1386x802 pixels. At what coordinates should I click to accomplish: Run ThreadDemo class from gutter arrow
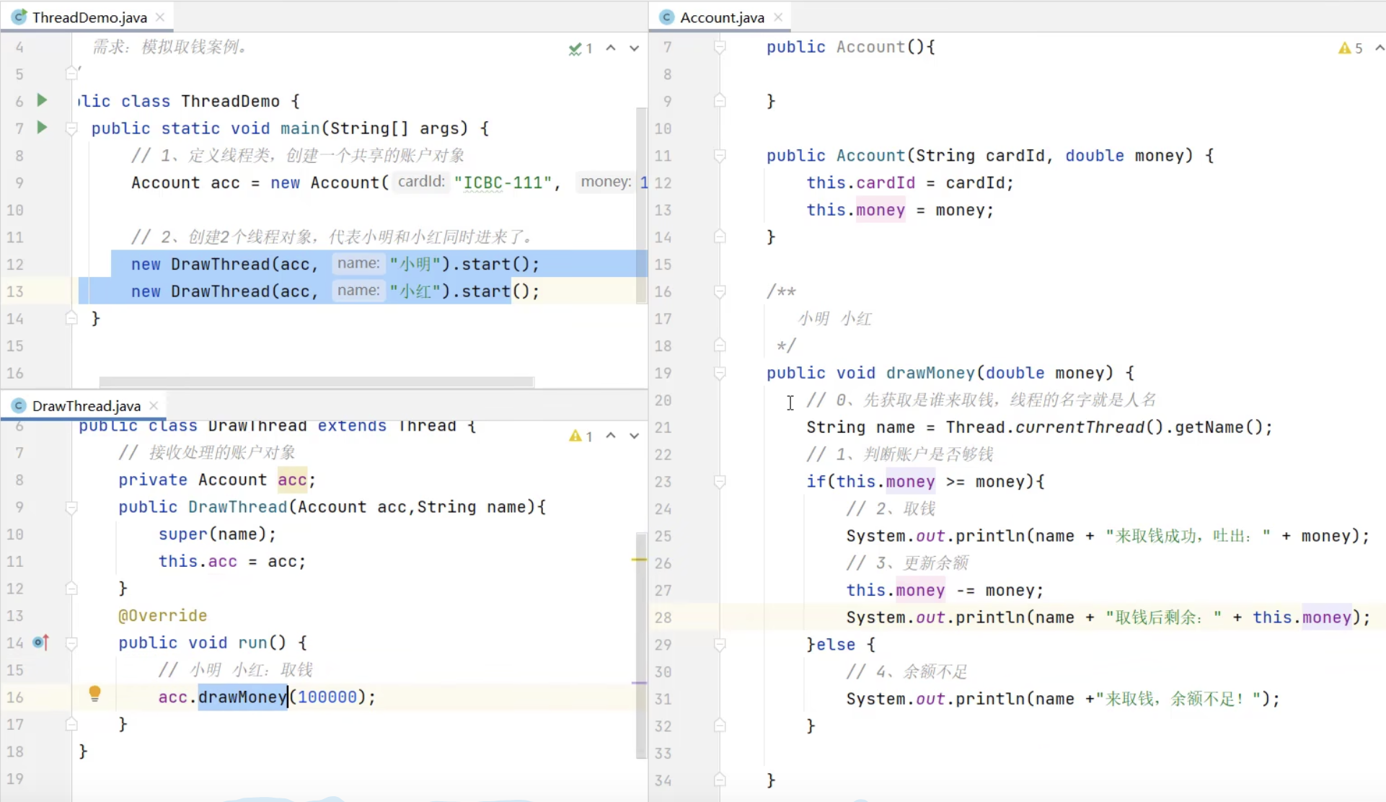(42, 100)
